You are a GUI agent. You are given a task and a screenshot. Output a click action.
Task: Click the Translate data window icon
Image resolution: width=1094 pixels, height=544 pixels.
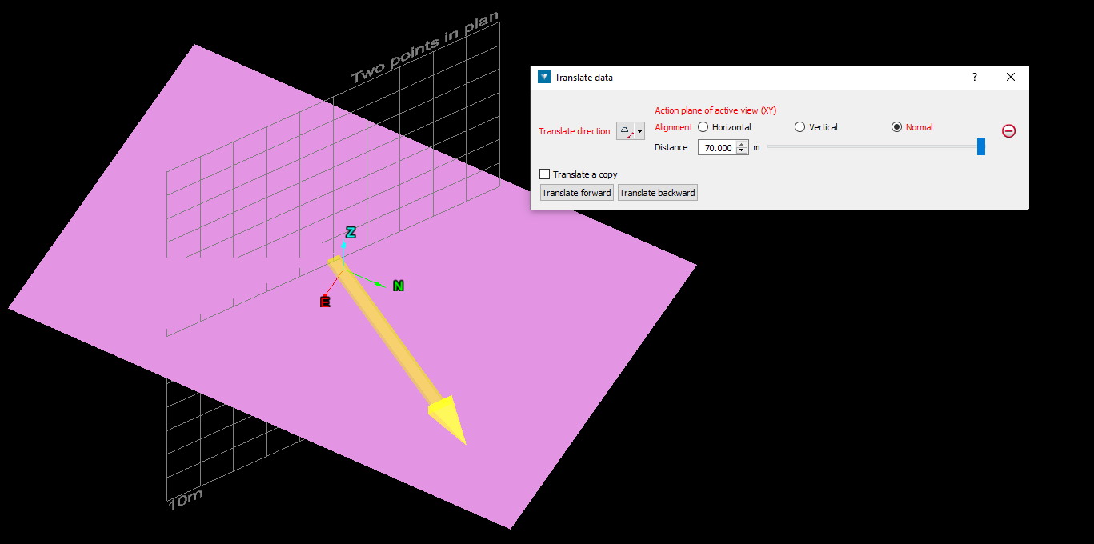tap(543, 77)
